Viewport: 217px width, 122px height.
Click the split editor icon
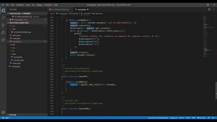coord(209,9)
